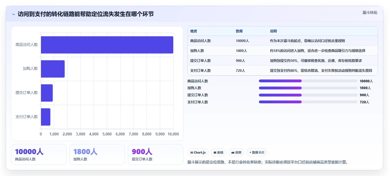389x176 pixels.
Task: Click the chart y-axis label 支付订单人数
Action: [x=27, y=117]
